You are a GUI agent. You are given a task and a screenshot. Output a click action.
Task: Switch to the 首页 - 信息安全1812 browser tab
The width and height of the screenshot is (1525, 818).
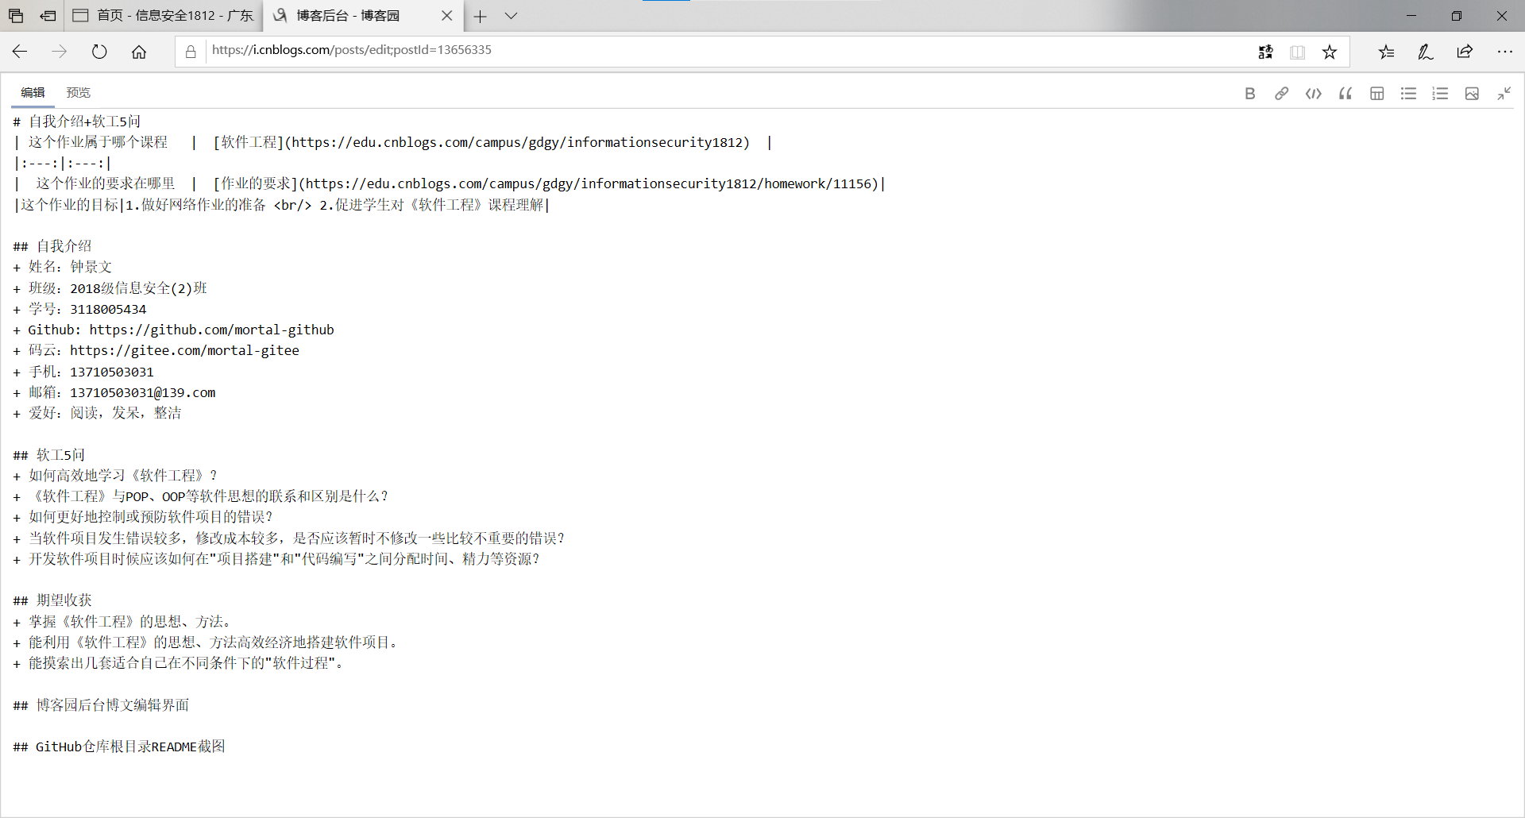coord(163,16)
